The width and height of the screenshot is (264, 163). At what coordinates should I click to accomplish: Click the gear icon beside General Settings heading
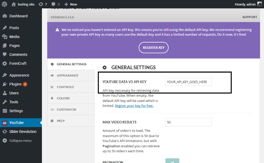[x=105, y=67]
